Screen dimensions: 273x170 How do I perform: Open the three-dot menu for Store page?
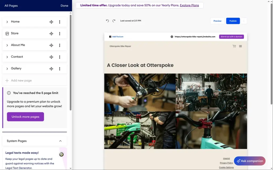click(x=59, y=33)
